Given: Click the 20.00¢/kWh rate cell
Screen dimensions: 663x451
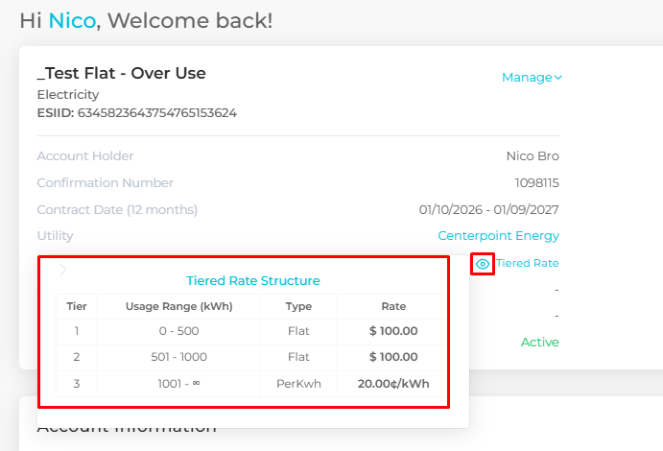Looking at the screenshot, I should click(x=393, y=384).
